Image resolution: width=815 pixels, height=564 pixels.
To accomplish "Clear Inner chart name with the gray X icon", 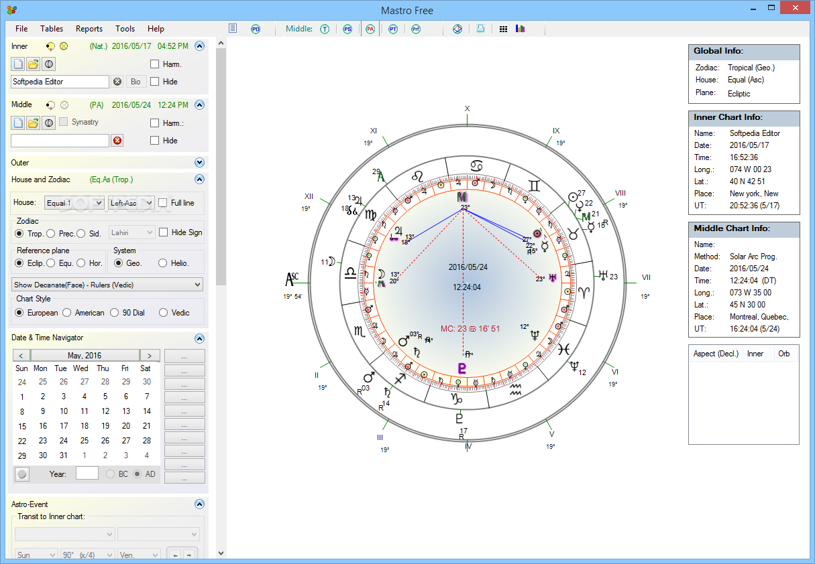I will click(117, 82).
